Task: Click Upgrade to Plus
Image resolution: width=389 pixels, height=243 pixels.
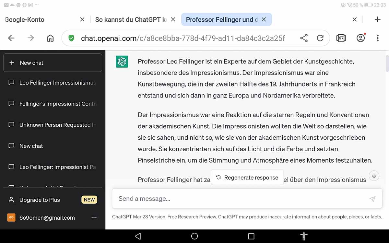Action: tap(40, 200)
